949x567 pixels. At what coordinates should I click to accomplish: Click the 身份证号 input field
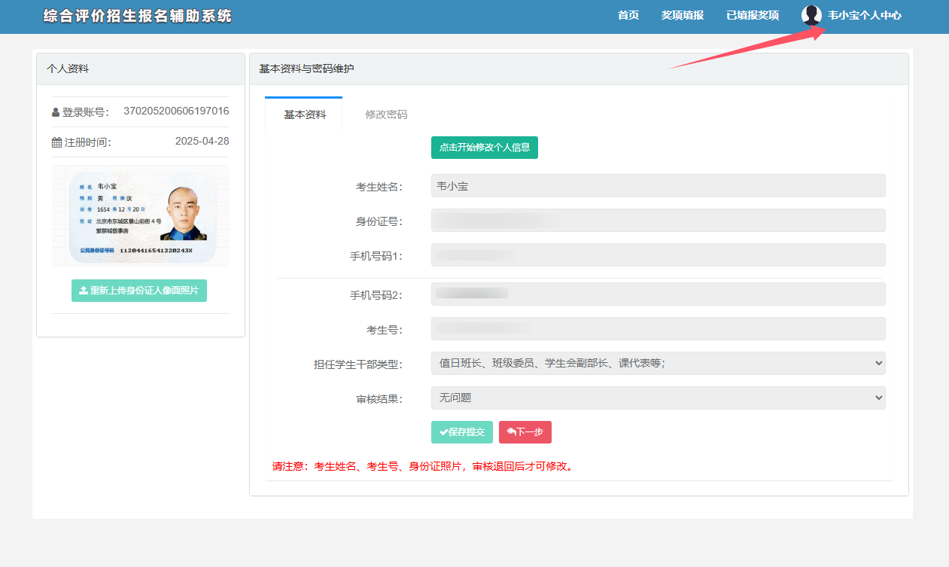(x=658, y=221)
